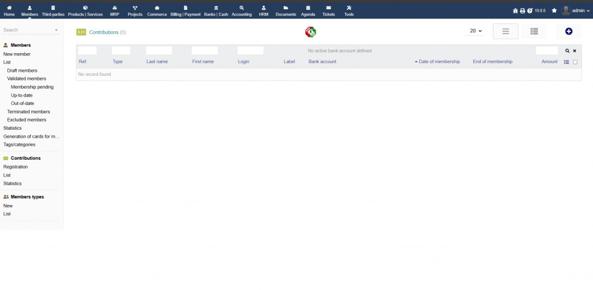
Task: Sort by Amount column header
Action: coord(550,61)
